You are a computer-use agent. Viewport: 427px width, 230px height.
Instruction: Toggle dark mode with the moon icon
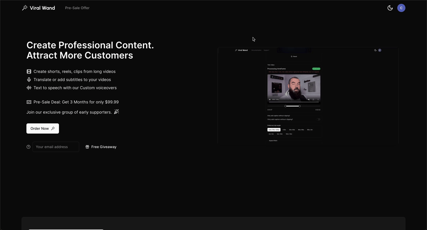point(390,8)
